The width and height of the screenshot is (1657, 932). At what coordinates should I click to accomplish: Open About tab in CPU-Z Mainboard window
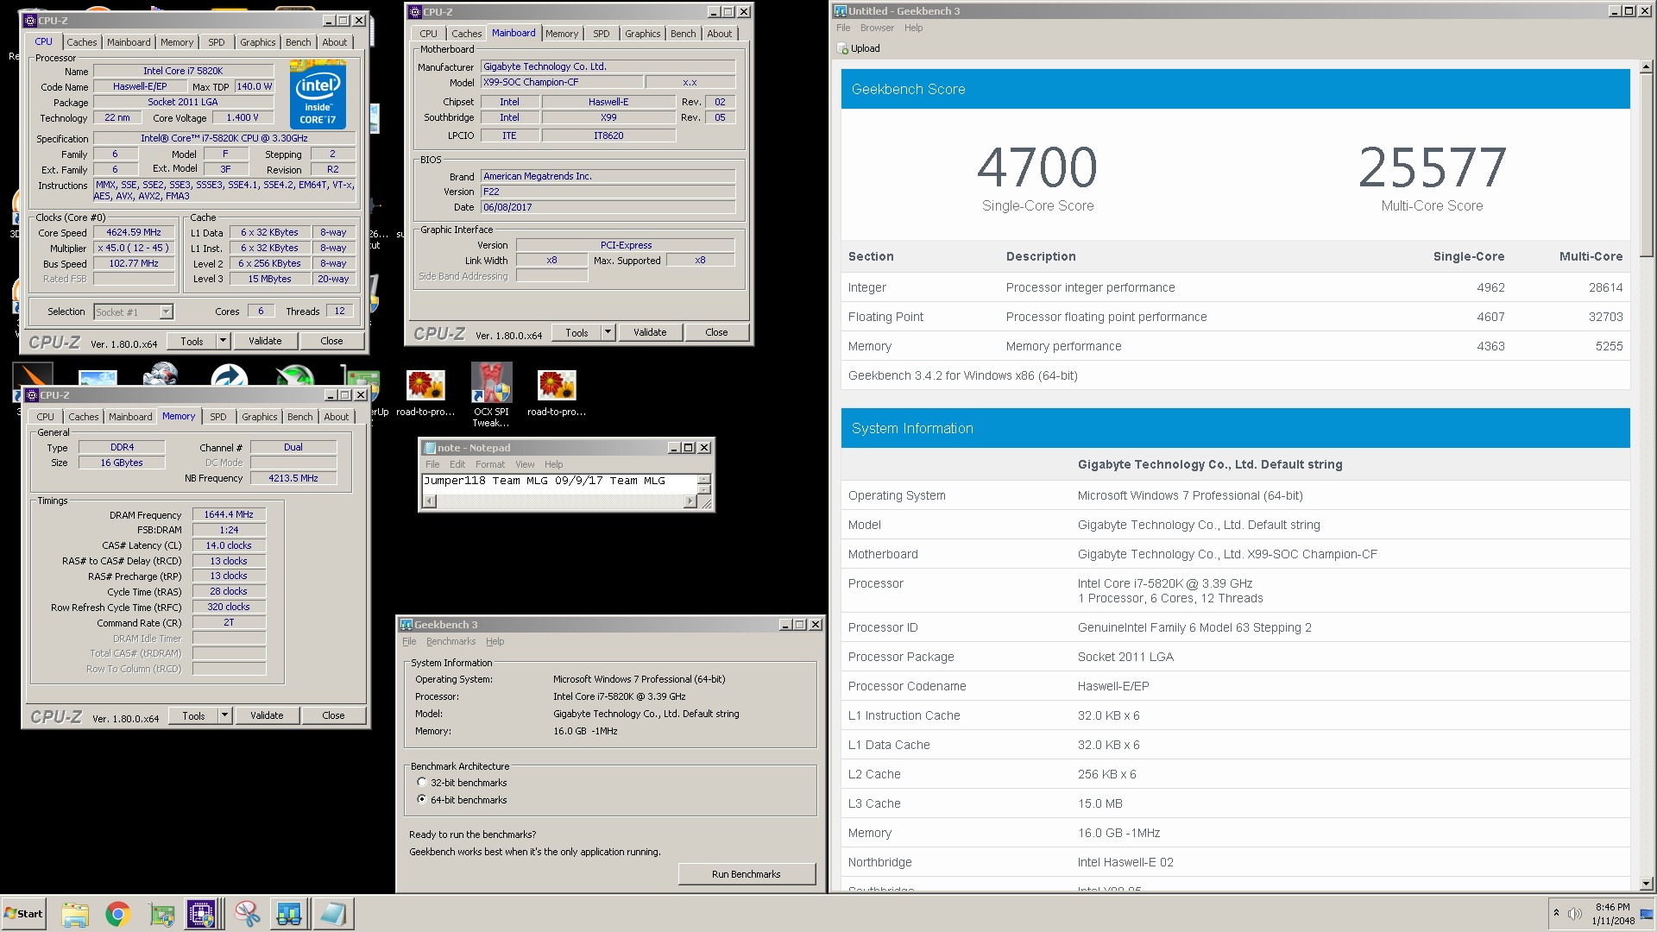(720, 34)
